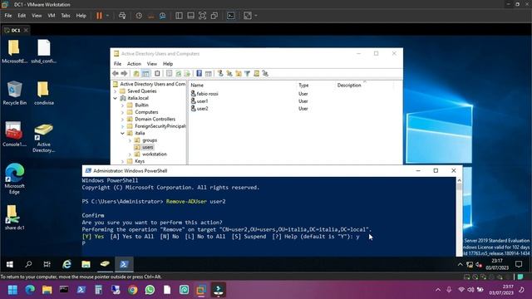This screenshot has width=532, height=299.
Task: Open Internet Explorer from guest taskbar
Action: [66, 264]
